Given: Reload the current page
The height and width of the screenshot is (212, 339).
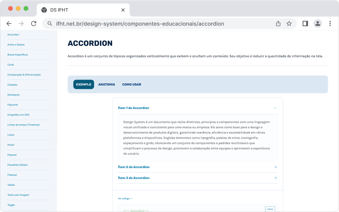Looking at the screenshot, I should click(34, 24).
